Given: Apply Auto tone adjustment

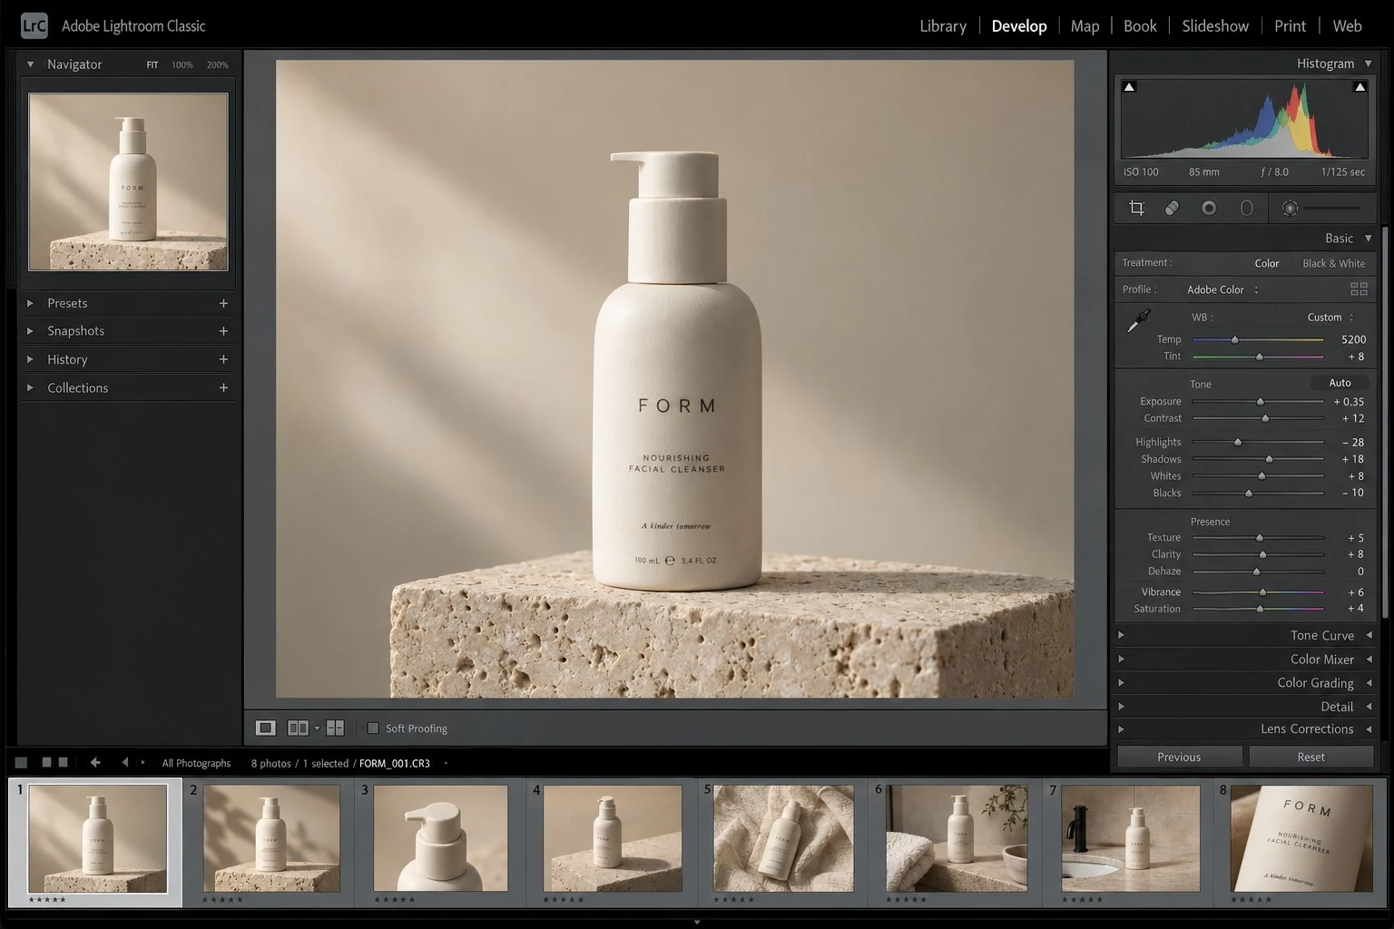Looking at the screenshot, I should coord(1340,383).
